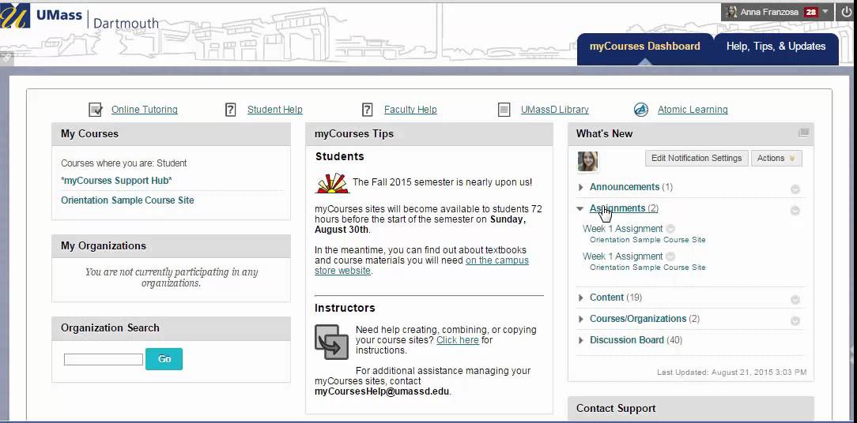Click the copy courses icon under Instructors
Screen dimensions: 857x423
pyautogui.click(x=331, y=343)
